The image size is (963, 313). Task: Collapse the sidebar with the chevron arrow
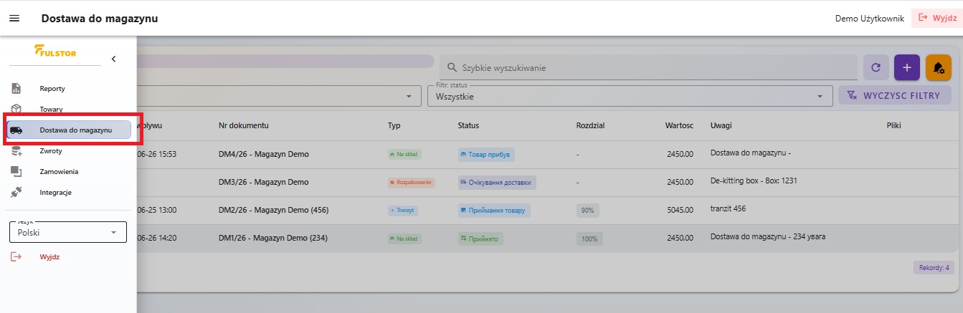[113, 59]
